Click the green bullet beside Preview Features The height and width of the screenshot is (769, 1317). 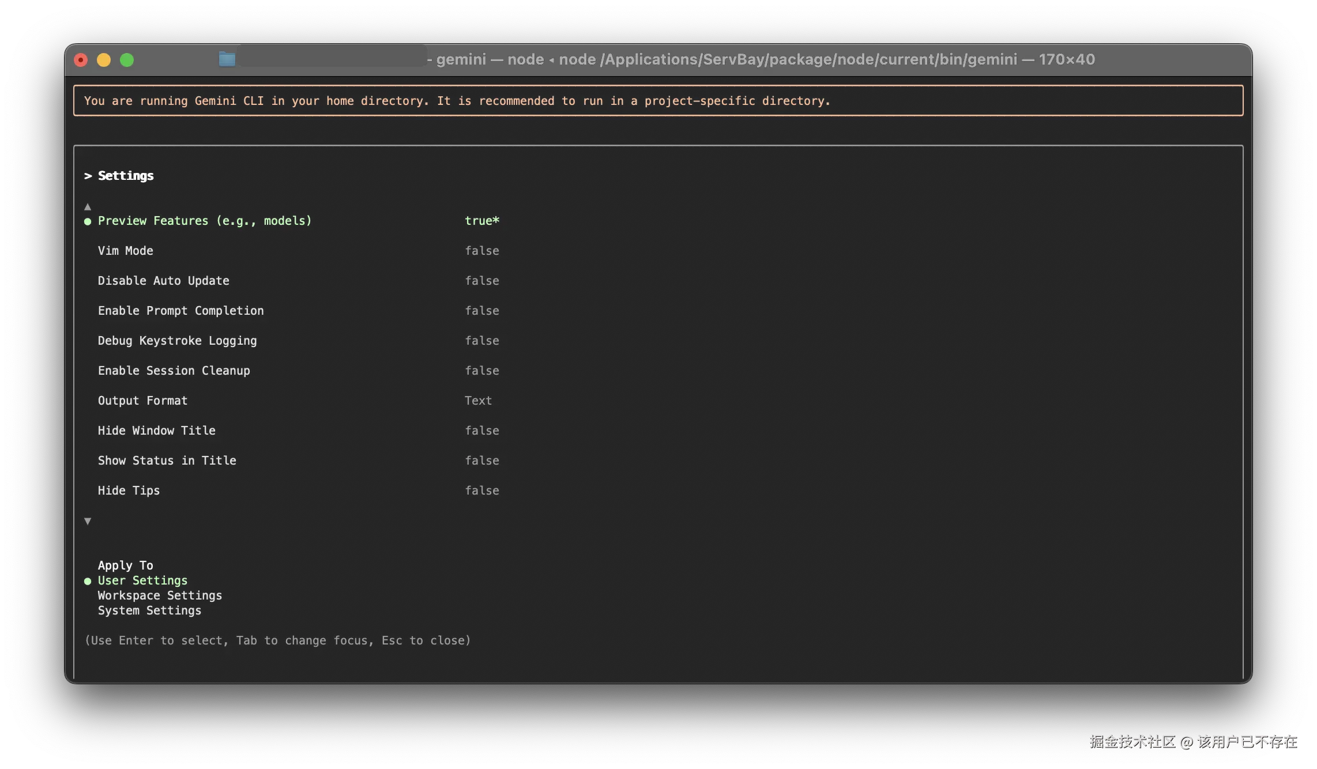click(88, 221)
